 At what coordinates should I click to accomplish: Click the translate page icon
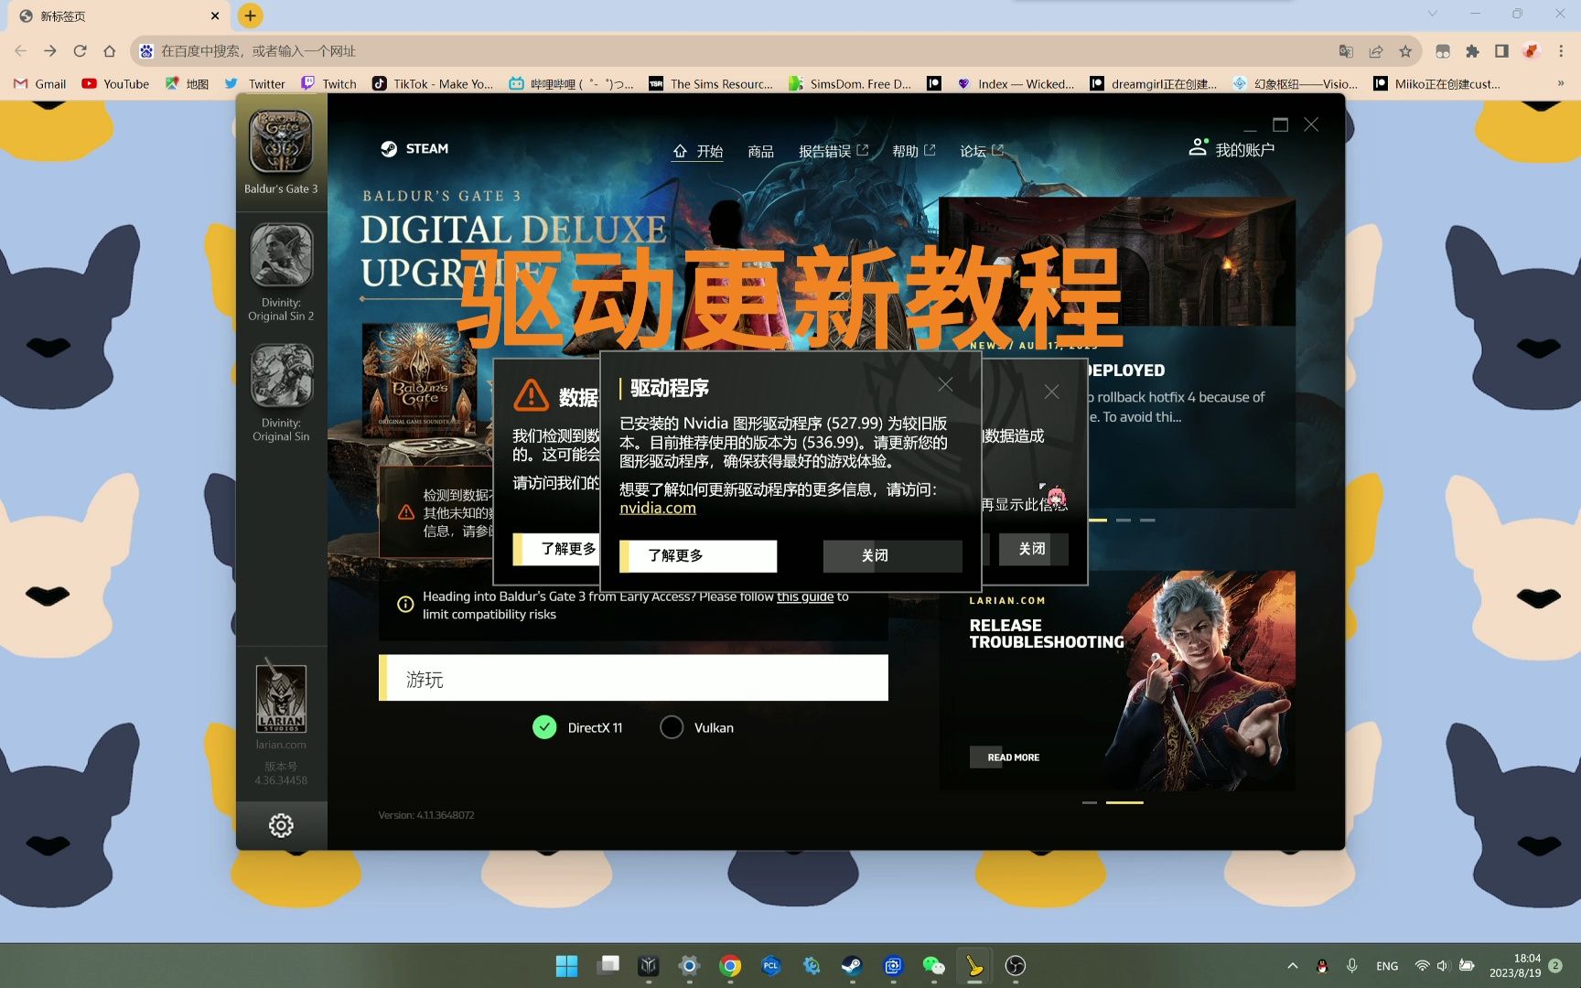pyautogui.click(x=1346, y=51)
